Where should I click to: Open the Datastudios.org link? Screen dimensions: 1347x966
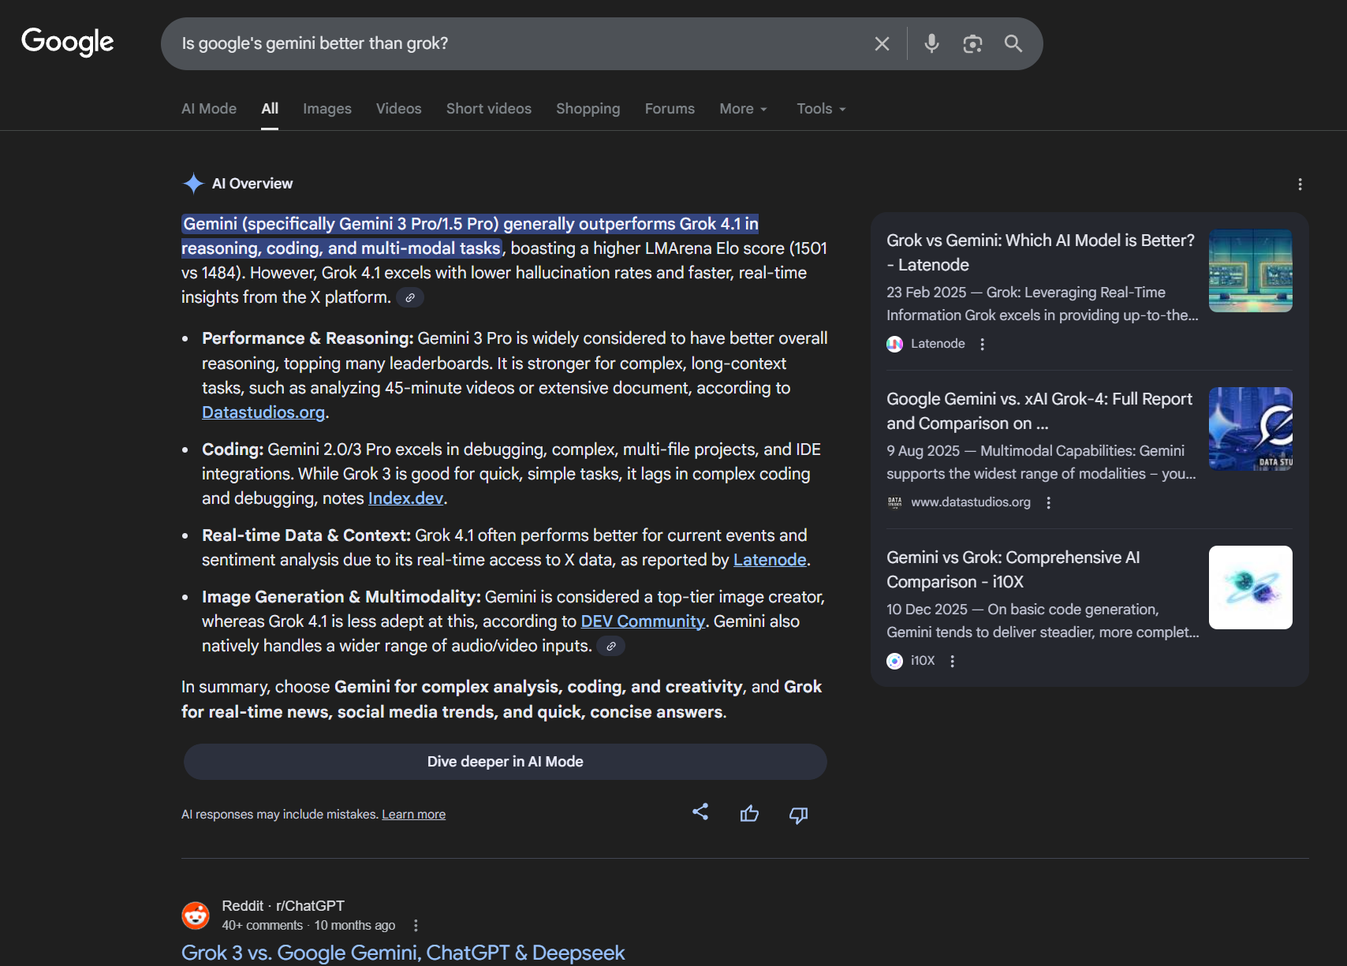(x=263, y=412)
